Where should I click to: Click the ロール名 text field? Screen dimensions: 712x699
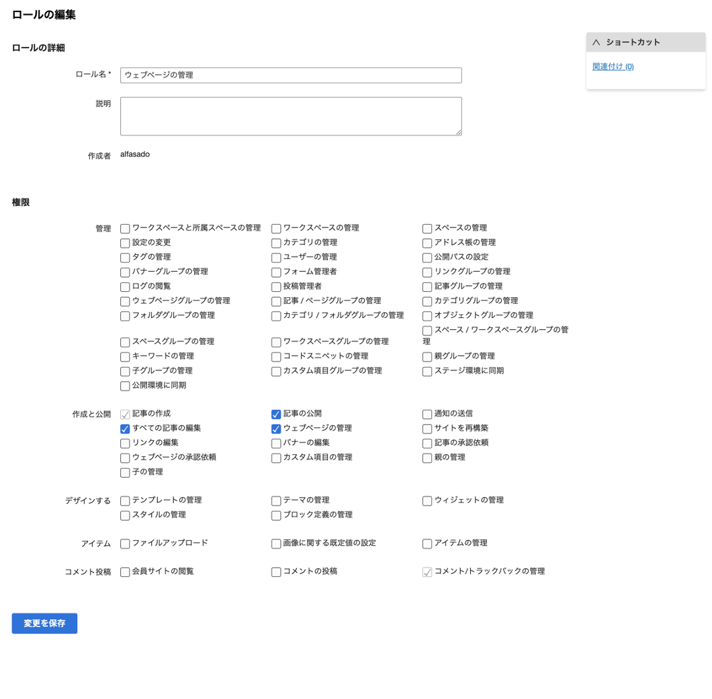click(x=291, y=75)
